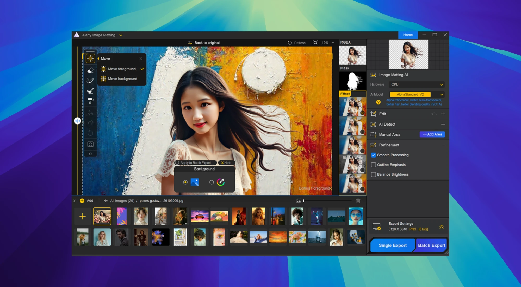Select the Blur effect thumbnail

[352, 145]
